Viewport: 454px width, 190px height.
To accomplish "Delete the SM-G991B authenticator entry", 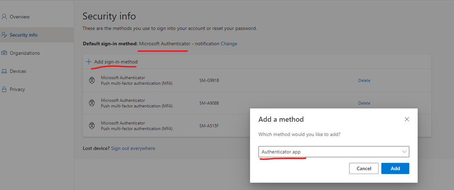I will click(364, 81).
